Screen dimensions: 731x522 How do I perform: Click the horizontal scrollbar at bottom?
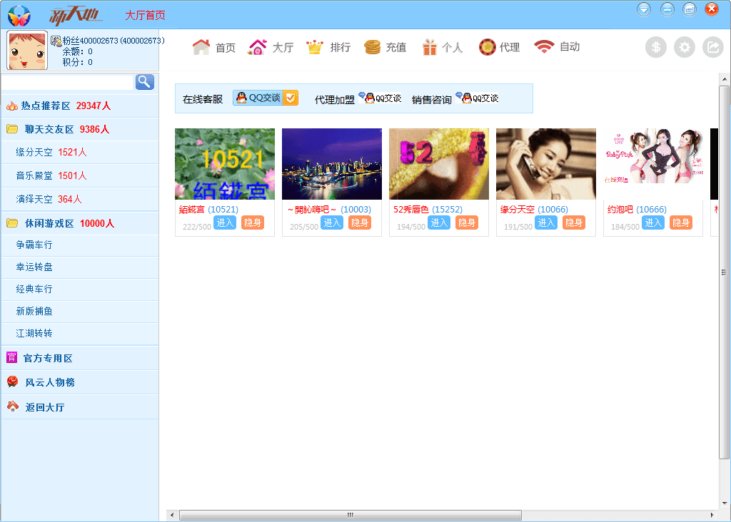[350, 515]
